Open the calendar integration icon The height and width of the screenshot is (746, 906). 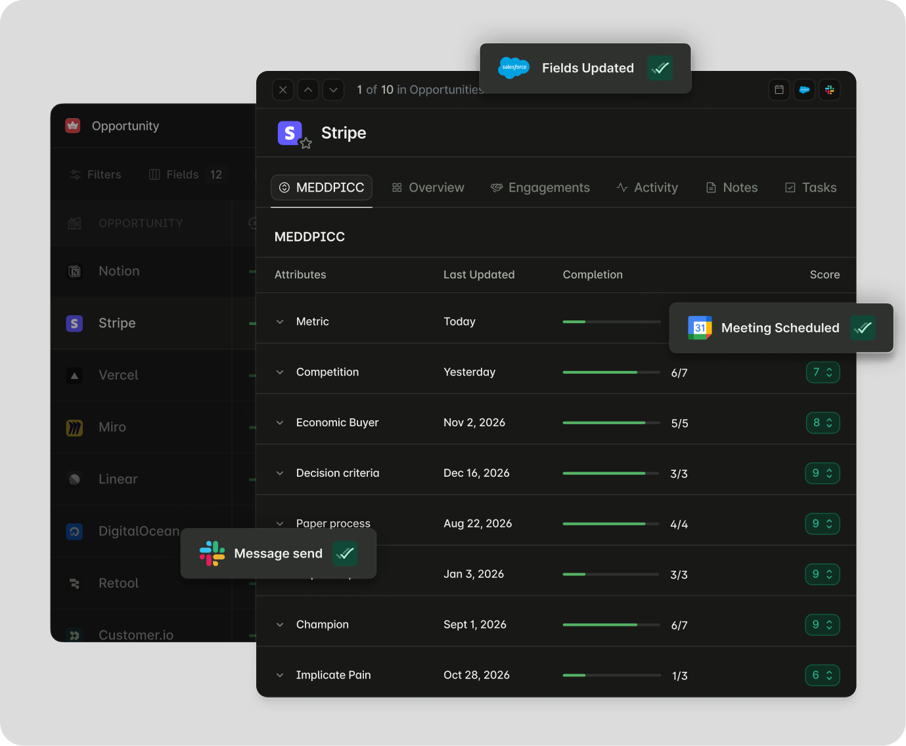pos(779,90)
